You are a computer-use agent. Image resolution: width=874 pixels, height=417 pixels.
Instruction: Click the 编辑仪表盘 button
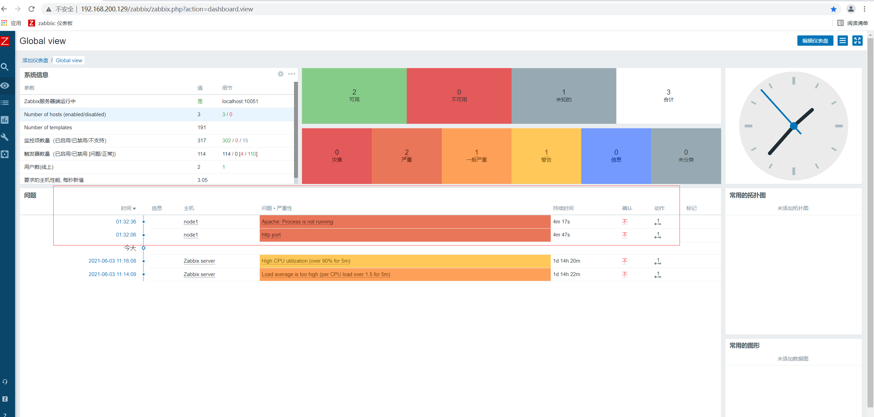coord(815,41)
